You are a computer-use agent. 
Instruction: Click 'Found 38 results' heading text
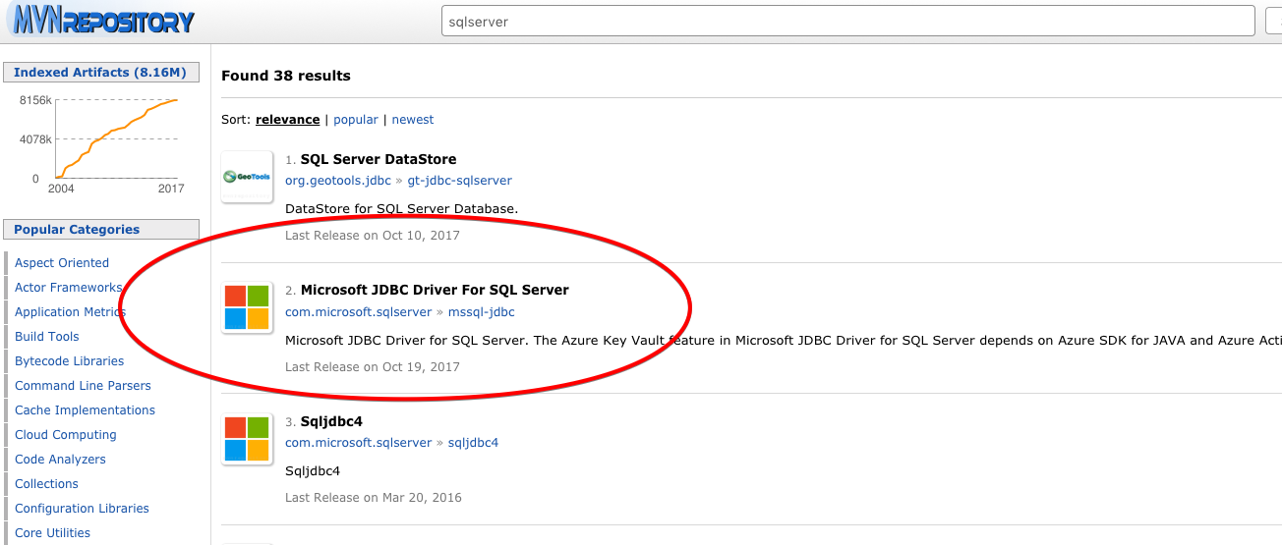[x=286, y=76]
